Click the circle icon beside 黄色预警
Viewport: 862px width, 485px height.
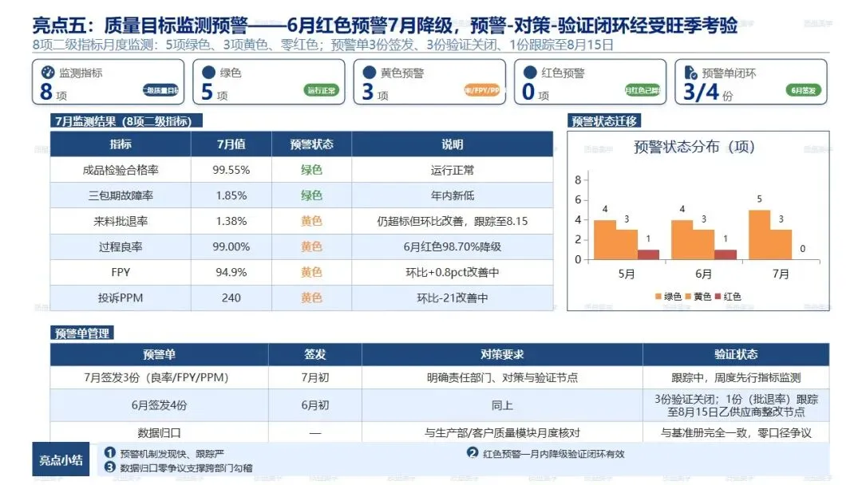(370, 72)
